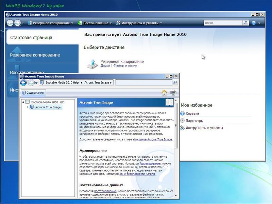Screen dimensions: 272x204
Task: Open Архивирование hyperlink in help text
Action: pyautogui.click(x=150, y=163)
